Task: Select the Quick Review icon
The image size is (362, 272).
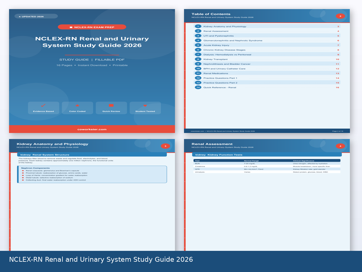Action: (111, 105)
